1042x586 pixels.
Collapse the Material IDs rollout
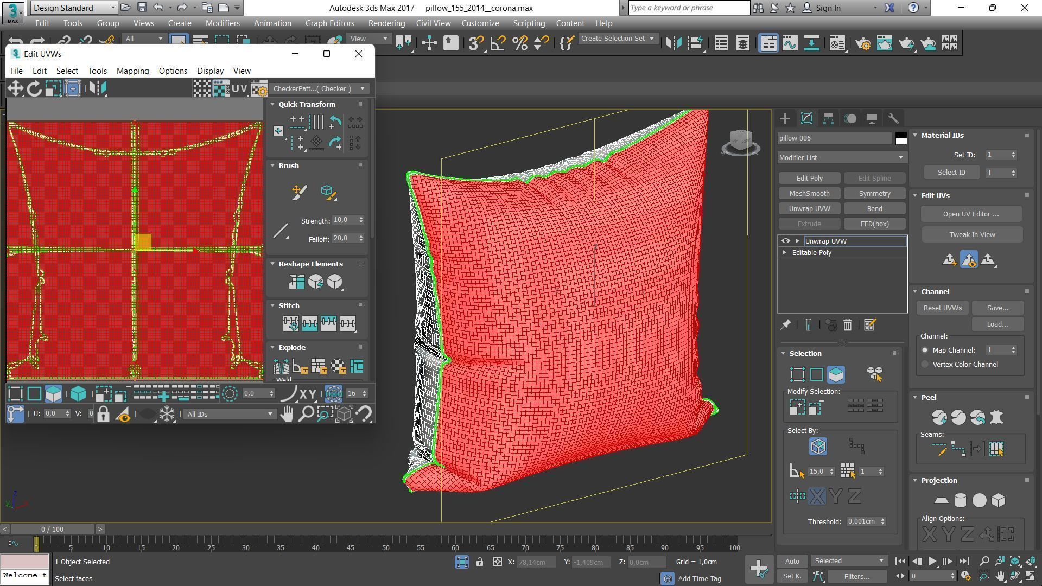pyautogui.click(x=915, y=135)
